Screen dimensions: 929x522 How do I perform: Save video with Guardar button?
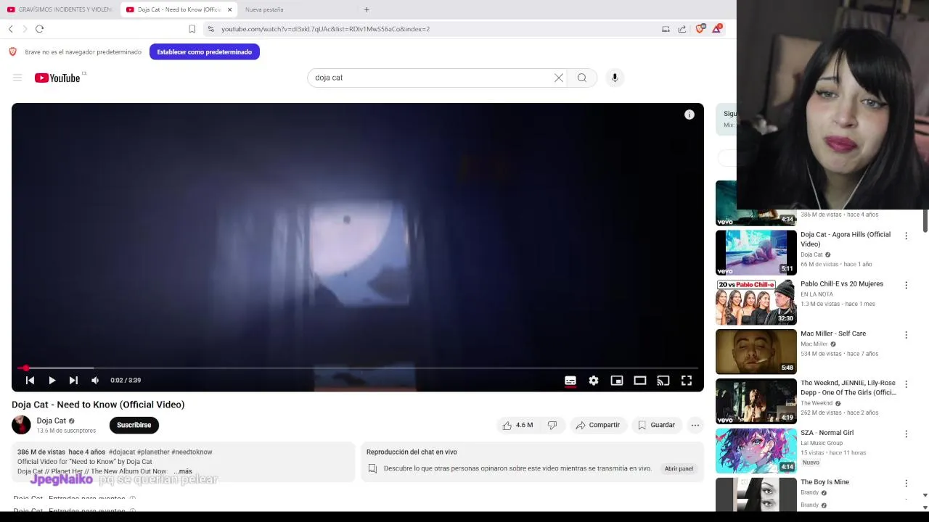point(656,425)
